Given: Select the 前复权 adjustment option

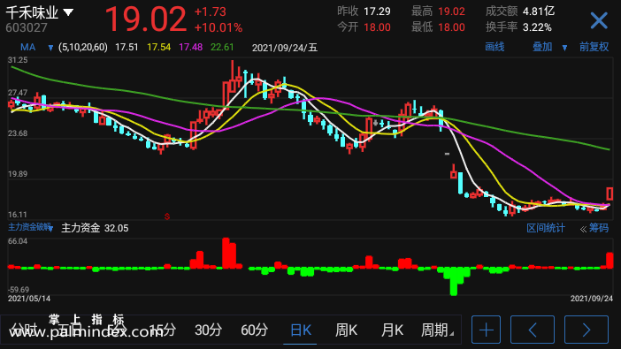Looking at the screenshot, I should click(x=594, y=47).
